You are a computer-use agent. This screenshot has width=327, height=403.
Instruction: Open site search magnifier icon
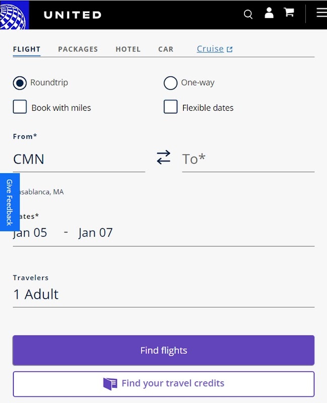[x=248, y=14]
